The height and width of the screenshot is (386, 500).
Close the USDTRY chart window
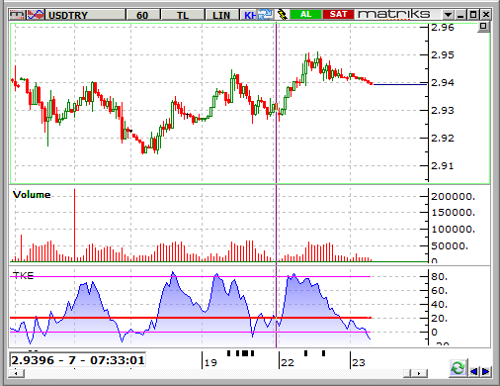[486, 15]
